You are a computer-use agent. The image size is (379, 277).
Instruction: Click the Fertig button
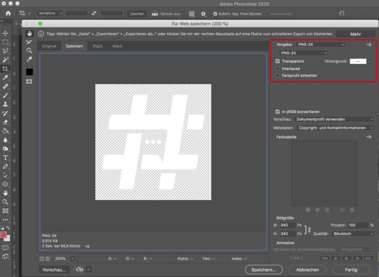[351, 270]
